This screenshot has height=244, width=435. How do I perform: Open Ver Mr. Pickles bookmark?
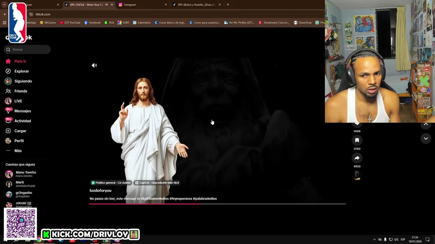239,23
